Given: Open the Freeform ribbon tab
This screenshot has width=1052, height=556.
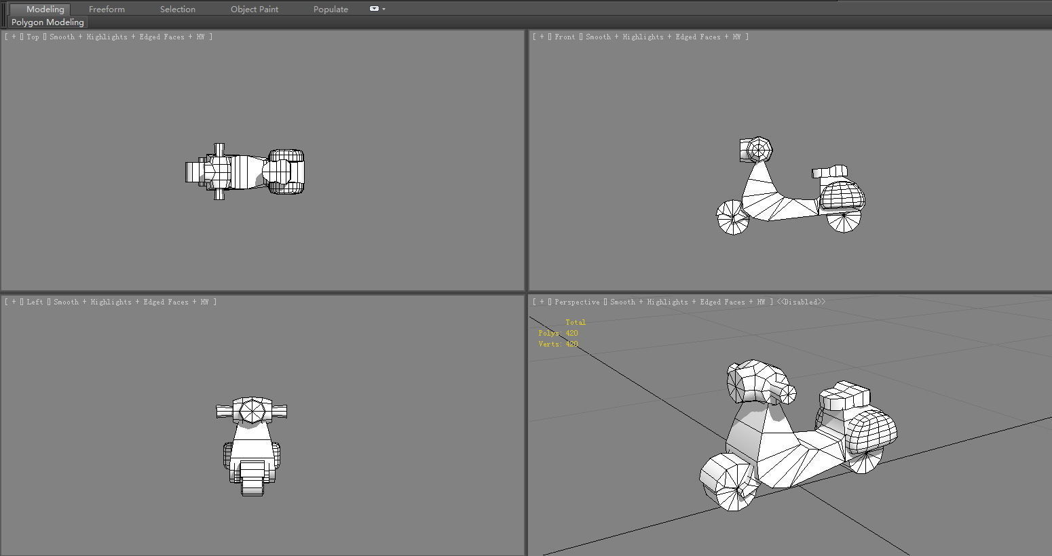Looking at the screenshot, I should point(107,9).
